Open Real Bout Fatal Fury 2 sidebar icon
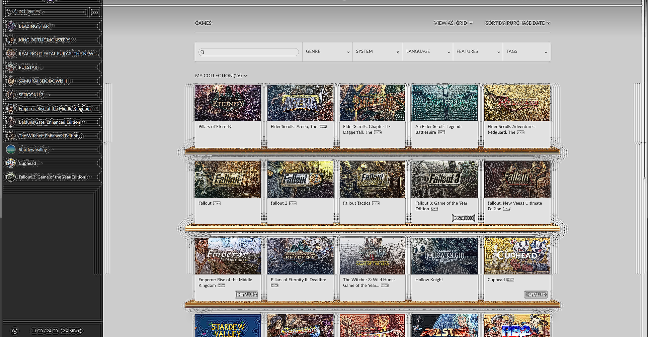This screenshot has height=337, width=648. [x=11, y=53]
